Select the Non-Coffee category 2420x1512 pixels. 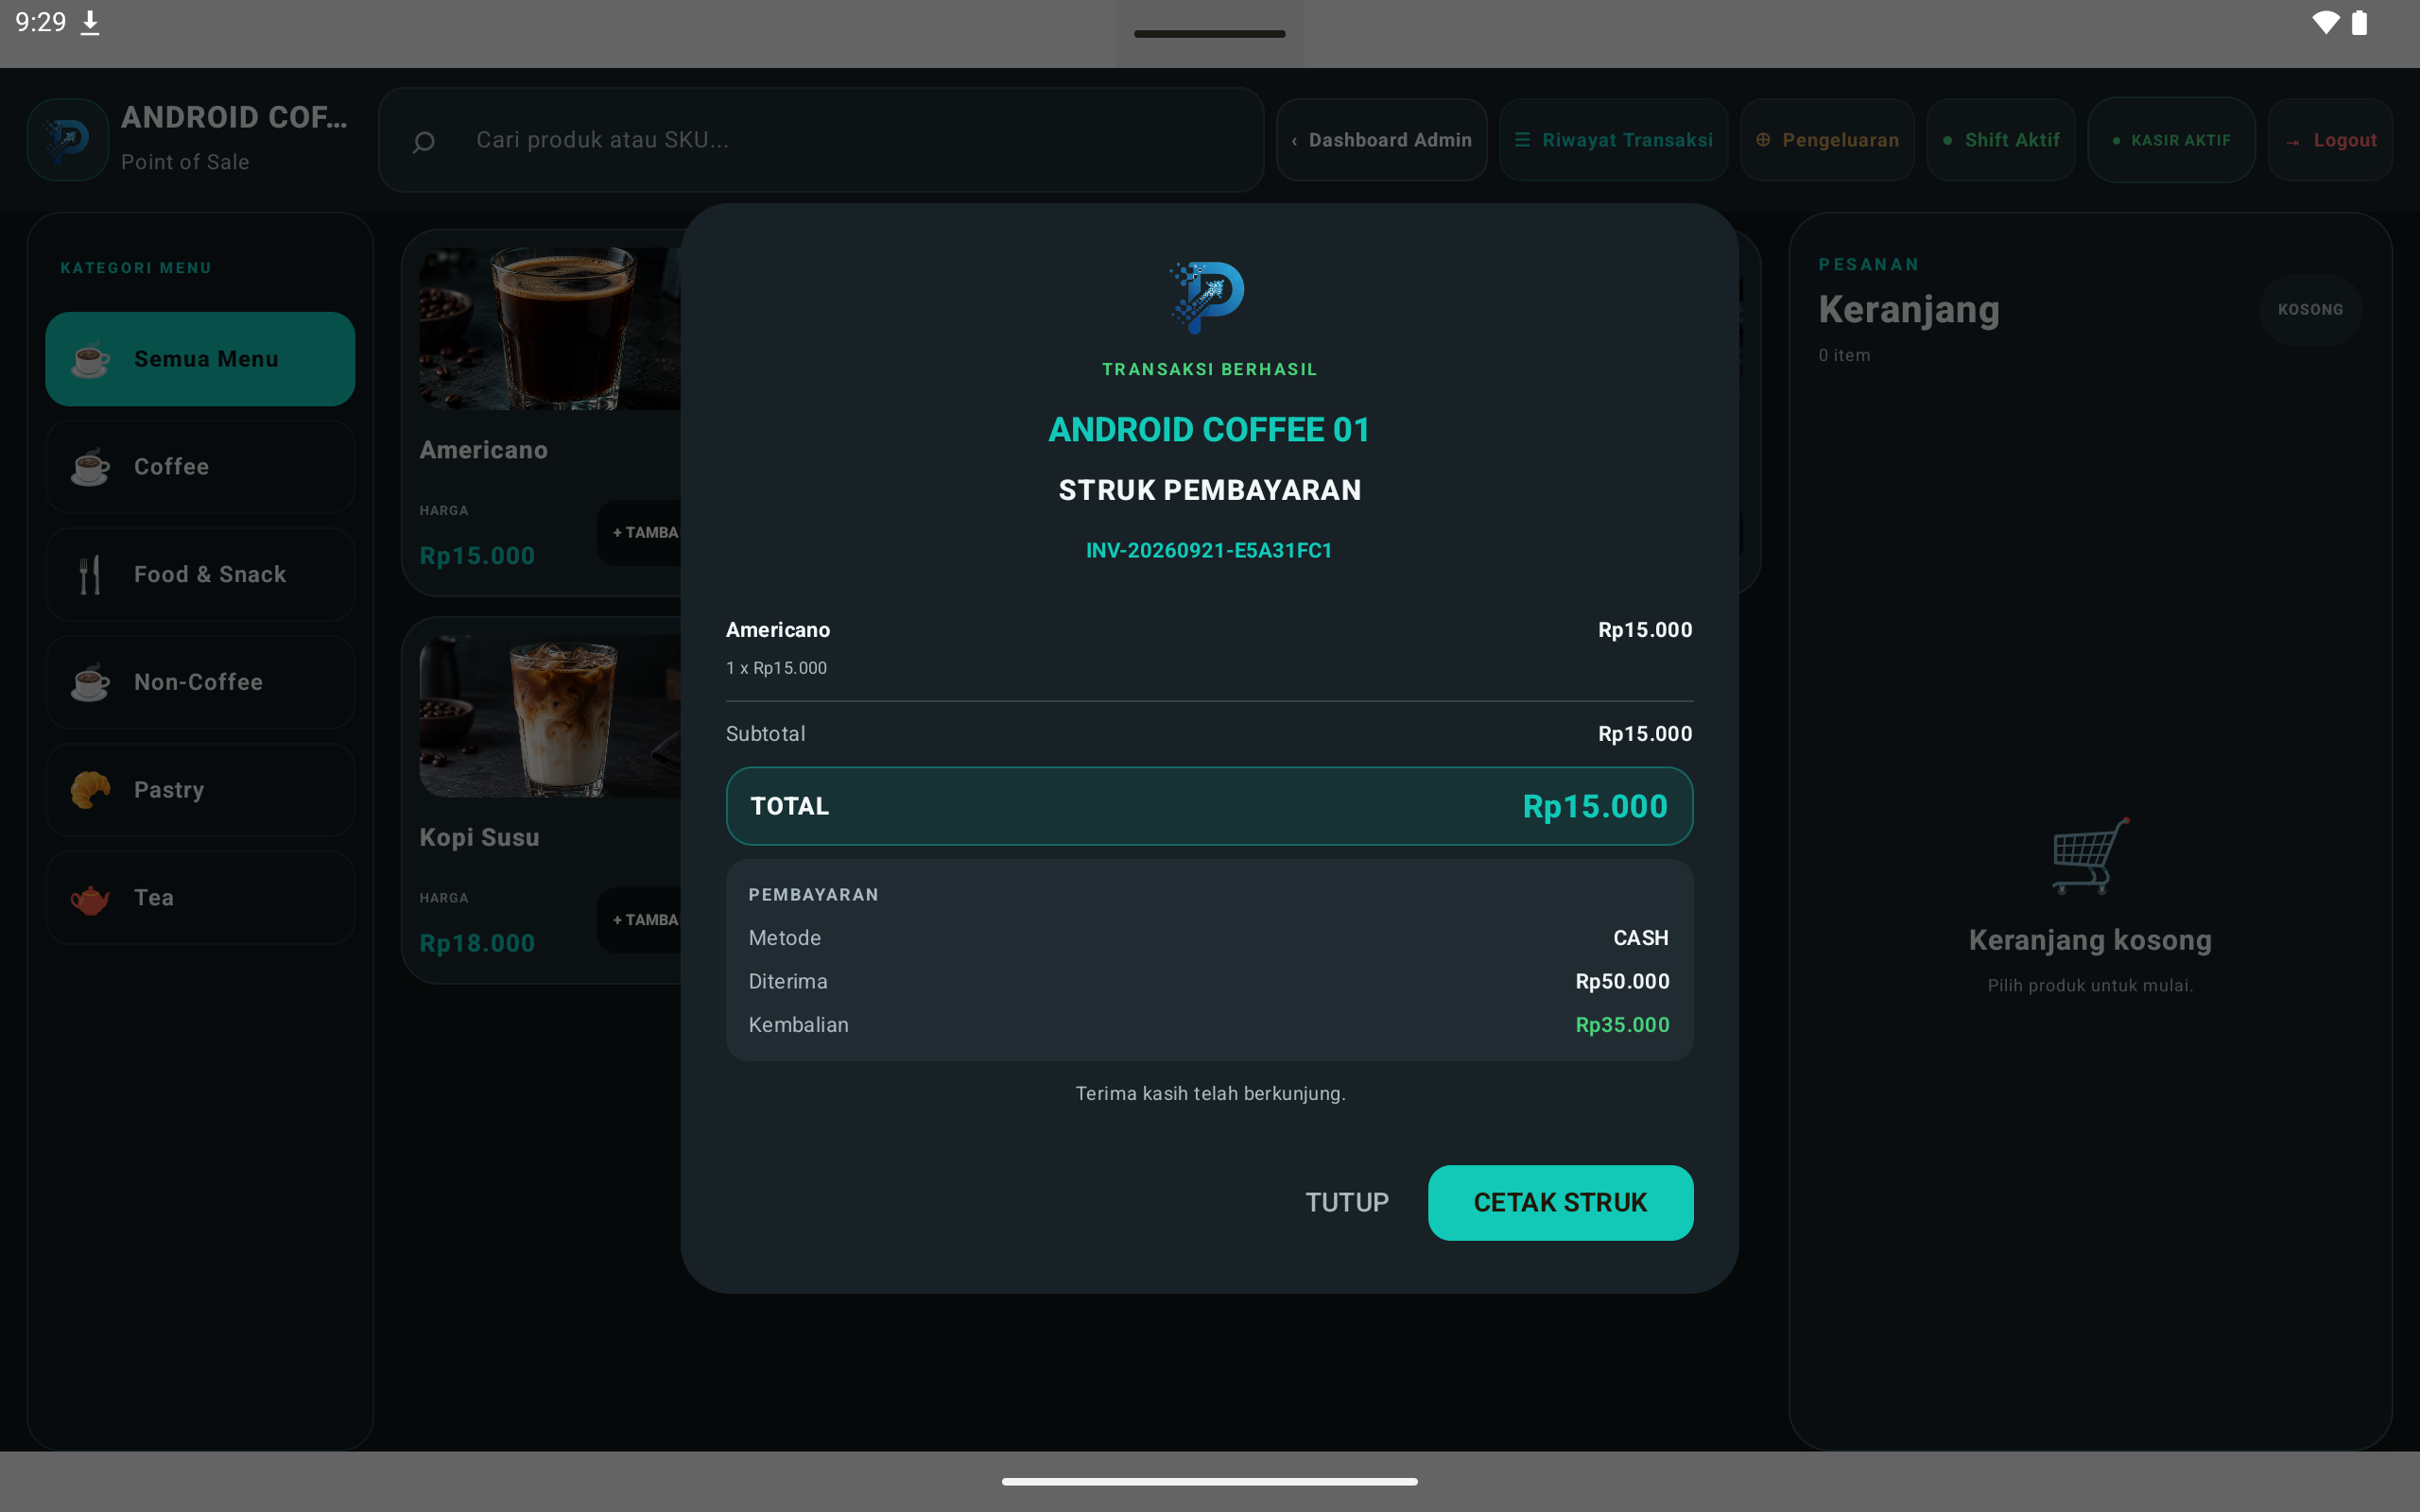[200, 682]
